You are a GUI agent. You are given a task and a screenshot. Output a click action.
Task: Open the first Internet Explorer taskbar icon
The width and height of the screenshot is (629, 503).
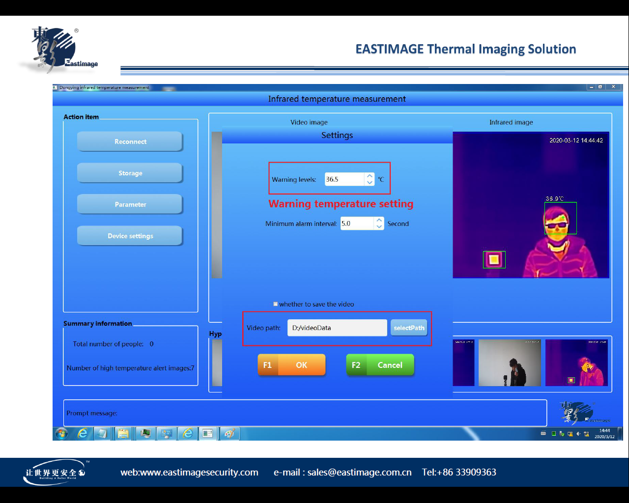pos(83,434)
